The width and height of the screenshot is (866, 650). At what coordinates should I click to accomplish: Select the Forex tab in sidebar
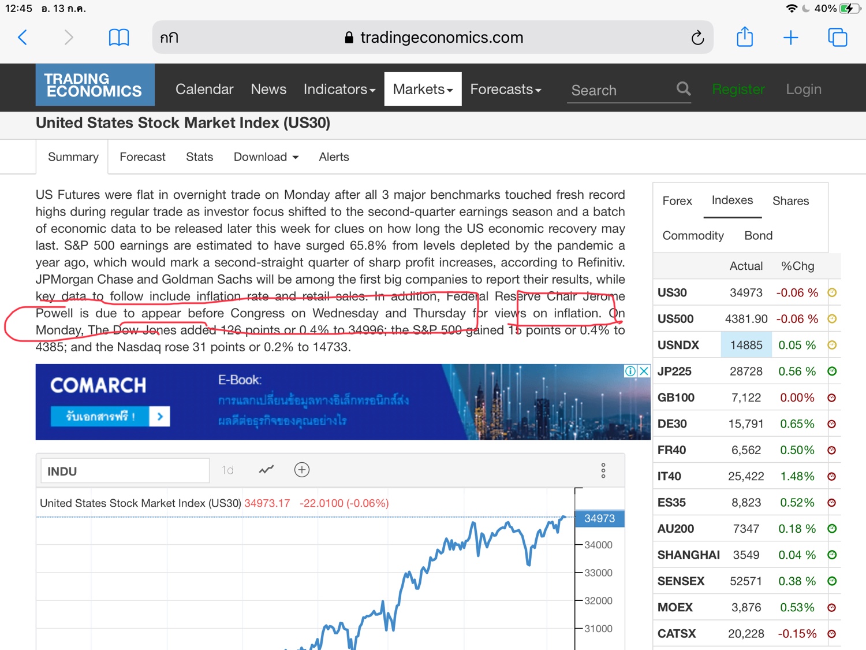pyautogui.click(x=677, y=201)
